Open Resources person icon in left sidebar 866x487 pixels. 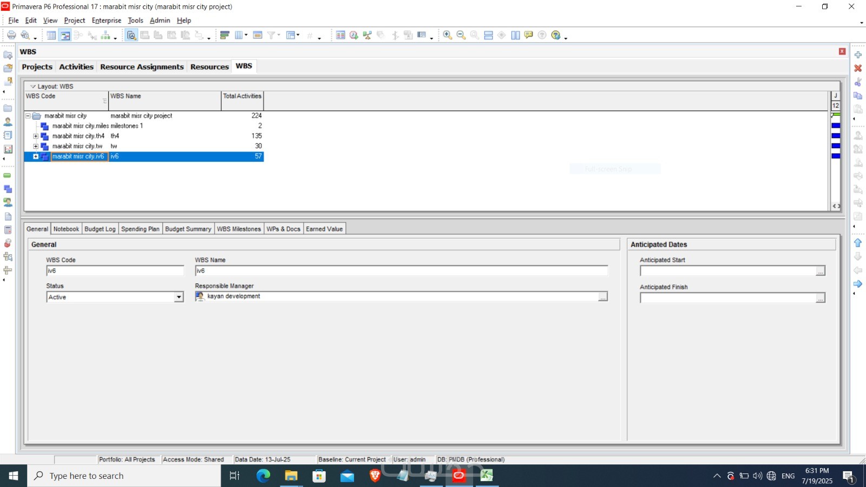[x=8, y=122]
